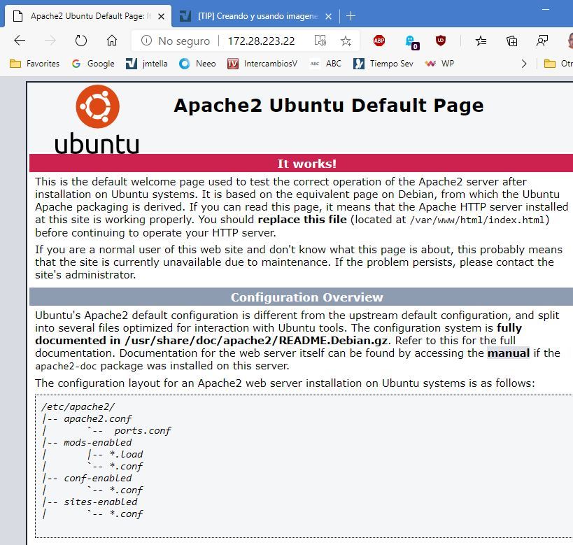Click the 'manual' link in Configuration Overview
573x545 pixels.
pos(508,353)
